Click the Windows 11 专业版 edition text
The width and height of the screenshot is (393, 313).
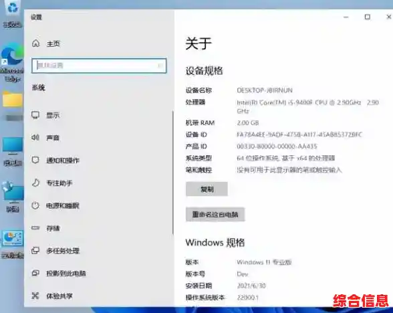pyautogui.click(x=264, y=262)
